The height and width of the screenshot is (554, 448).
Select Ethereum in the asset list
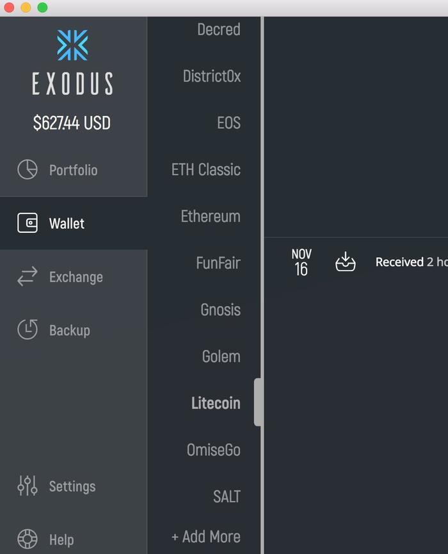[211, 216]
